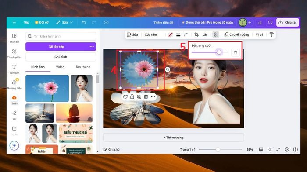Click the Tìm kiếm hình ảnh search field
The image size is (307, 172).
pos(61,36)
